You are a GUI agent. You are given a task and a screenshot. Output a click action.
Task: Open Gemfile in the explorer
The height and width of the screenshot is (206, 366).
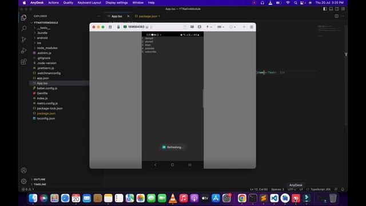point(42,93)
